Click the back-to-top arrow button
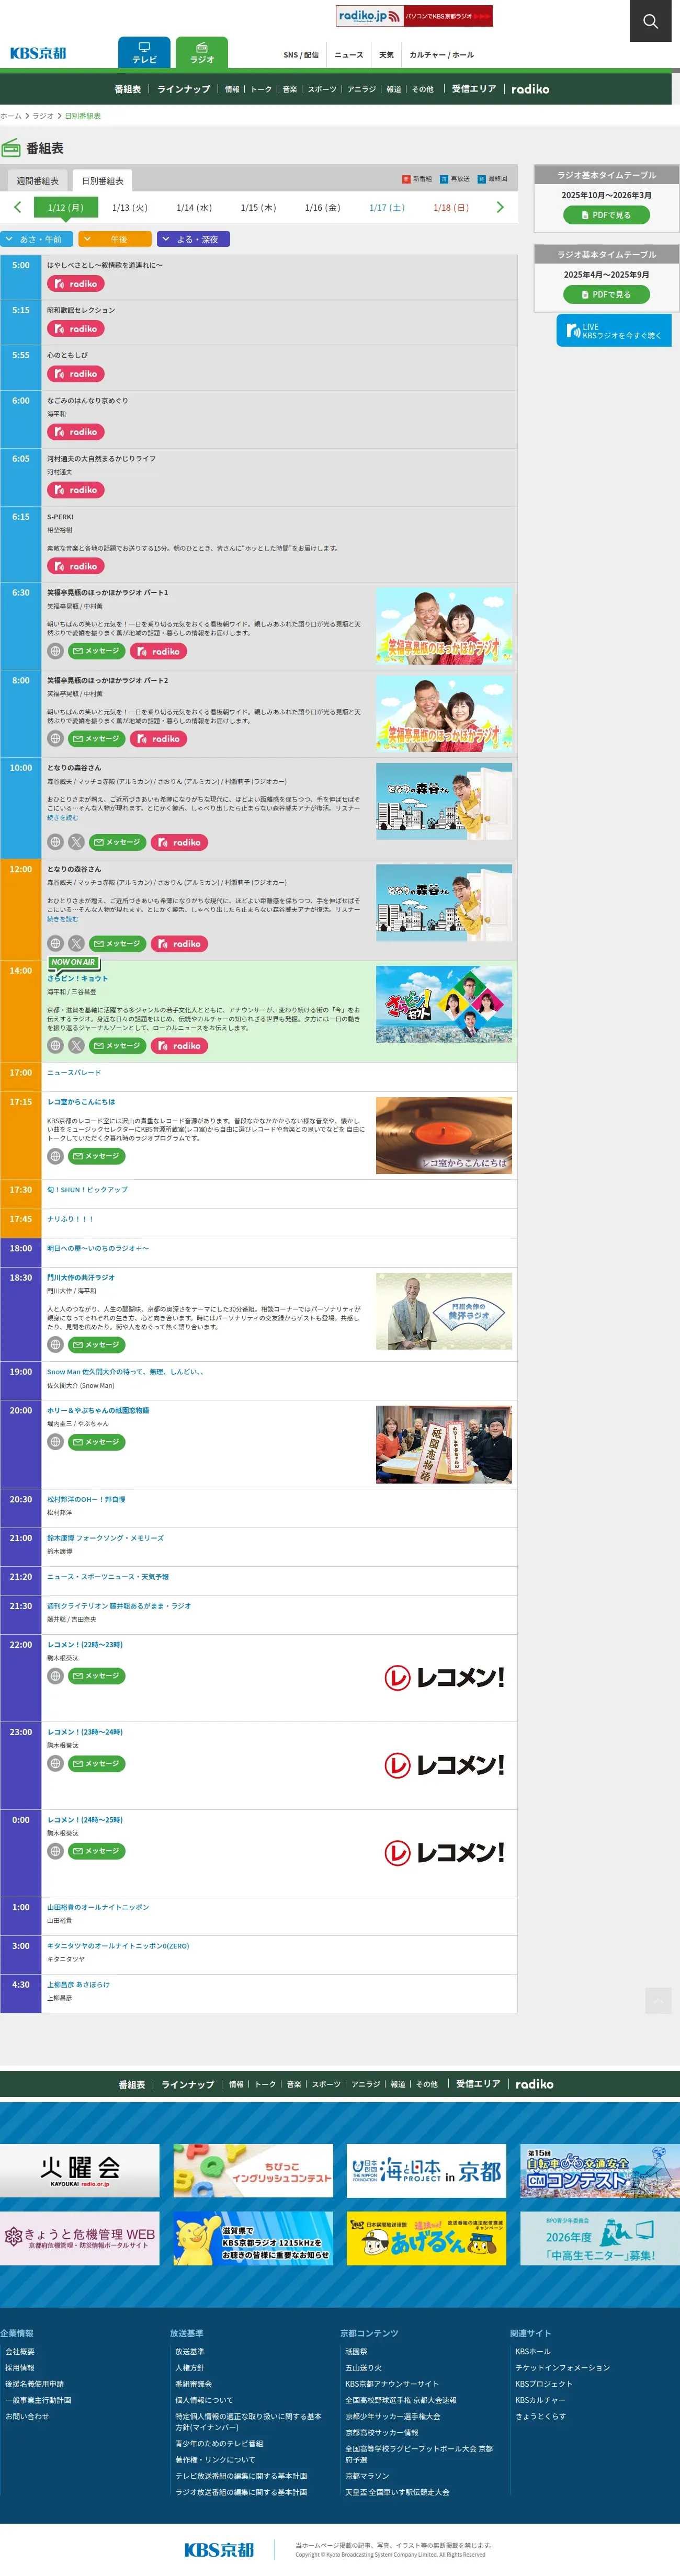The width and height of the screenshot is (680, 2576). tap(658, 2000)
